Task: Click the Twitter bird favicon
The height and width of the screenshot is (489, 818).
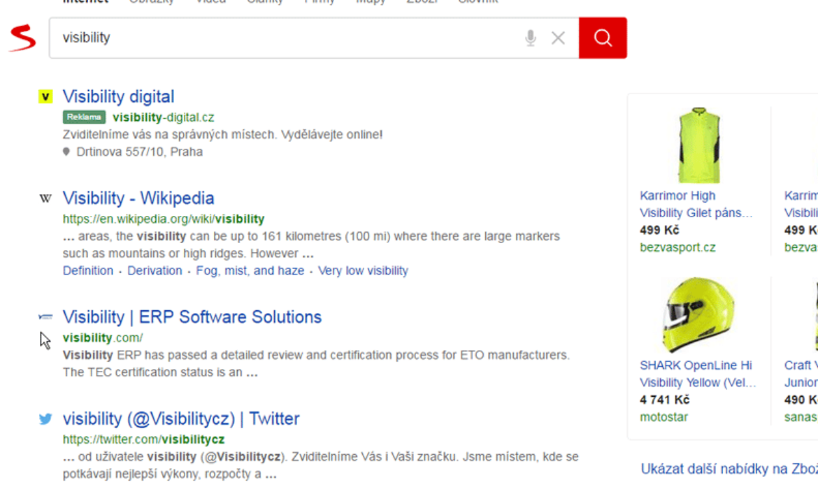Action: (45, 418)
